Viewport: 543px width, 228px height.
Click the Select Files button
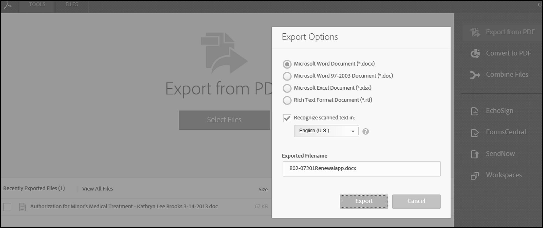[224, 120]
